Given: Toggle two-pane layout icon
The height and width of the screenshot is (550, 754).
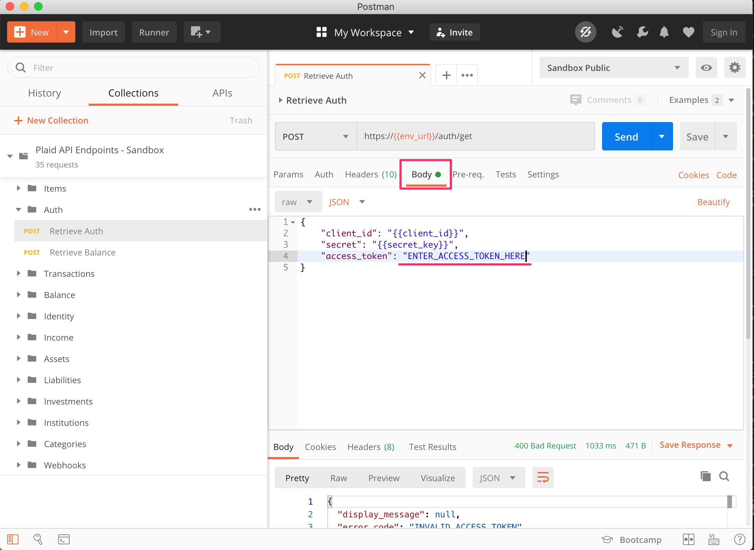Looking at the screenshot, I should 688,539.
